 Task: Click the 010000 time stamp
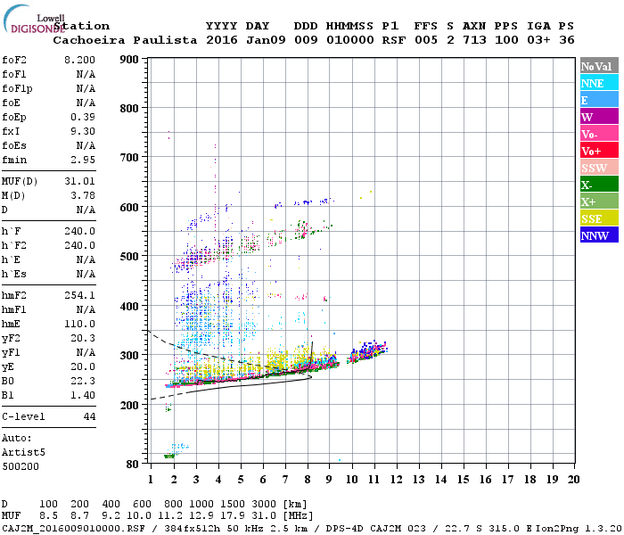(349, 40)
